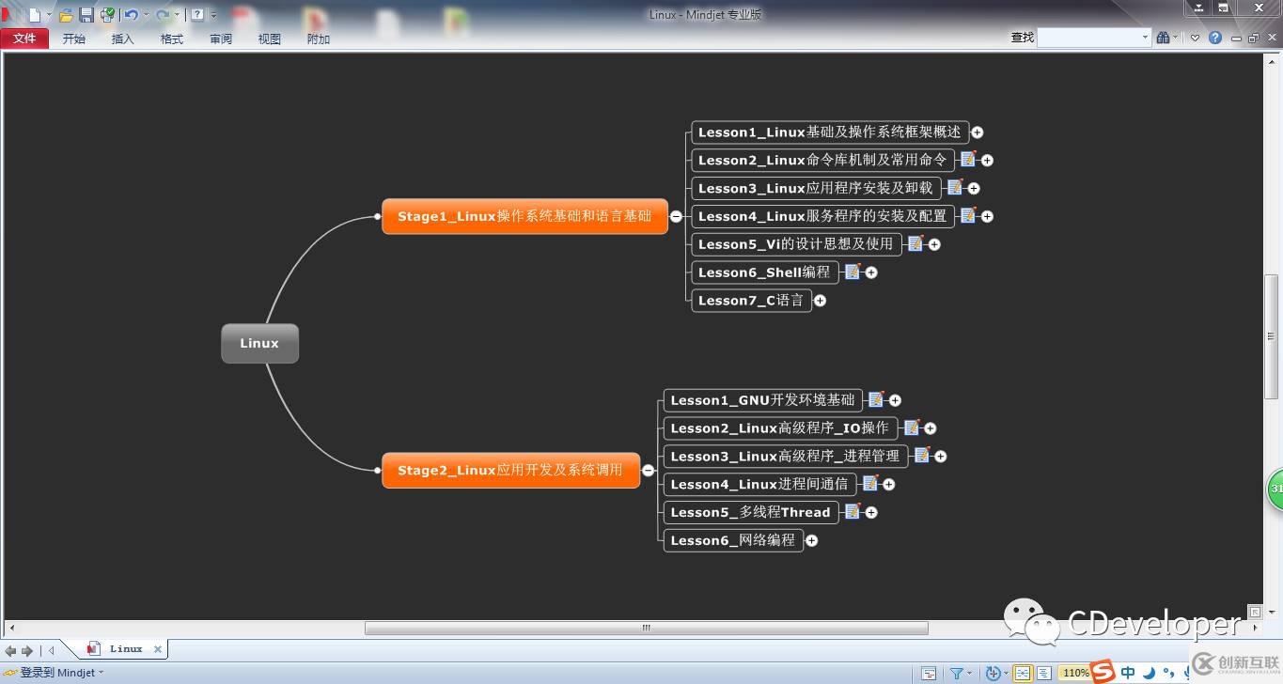Open the notes icon on Lesson4_Linux服务程序的安装及配置
1283x684 pixels.
tap(968, 215)
